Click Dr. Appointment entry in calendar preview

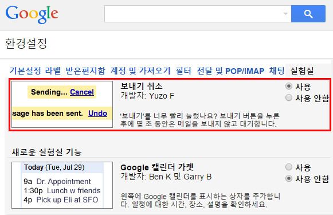[x=64, y=181]
